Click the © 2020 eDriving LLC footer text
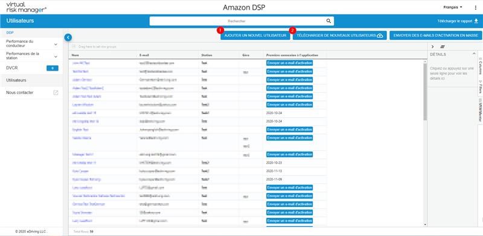This screenshot has height=236, width=483. click(x=31, y=231)
